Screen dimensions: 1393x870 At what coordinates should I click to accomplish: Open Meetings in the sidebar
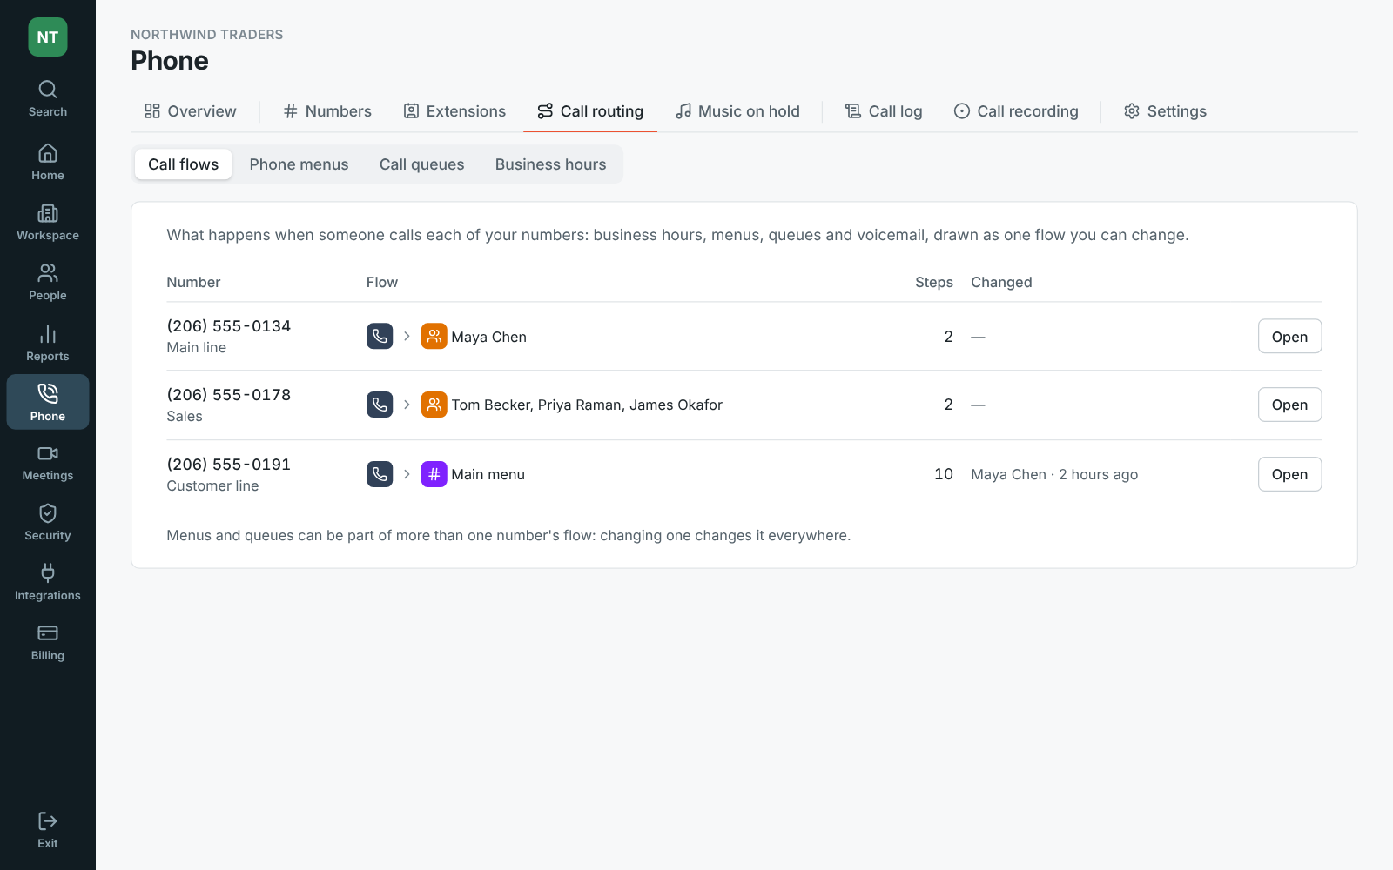click(48, 463)
